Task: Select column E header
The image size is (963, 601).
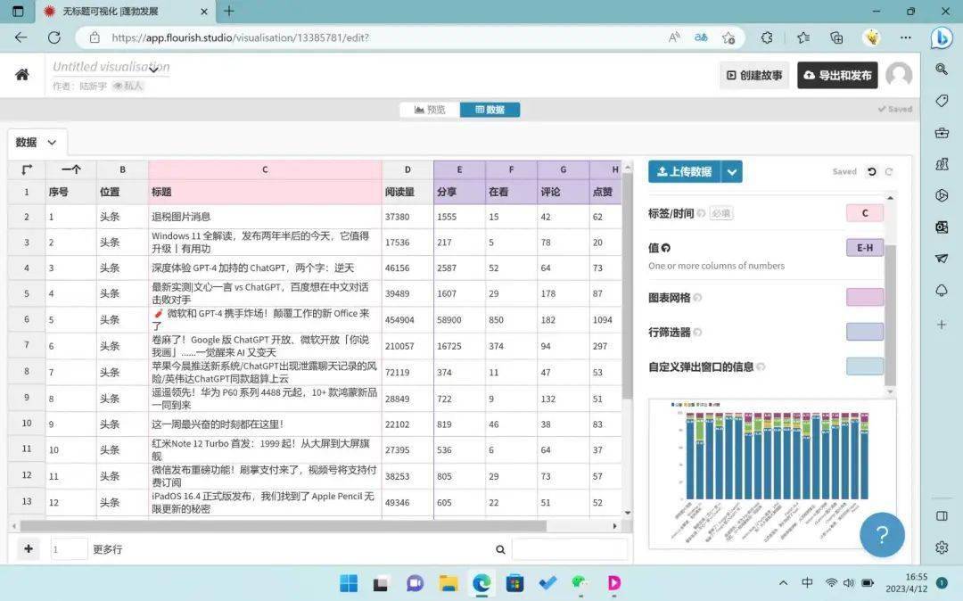Action: pyautogui.click(x=459, y=169)
